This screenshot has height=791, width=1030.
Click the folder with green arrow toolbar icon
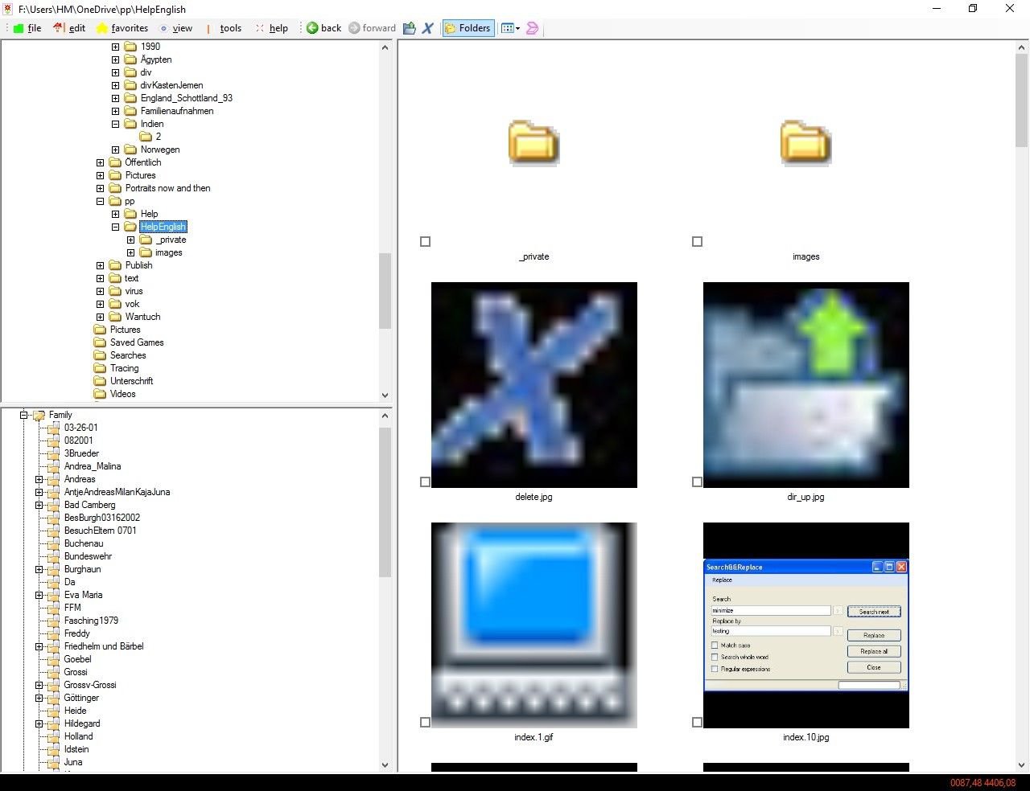coord(410,27)
